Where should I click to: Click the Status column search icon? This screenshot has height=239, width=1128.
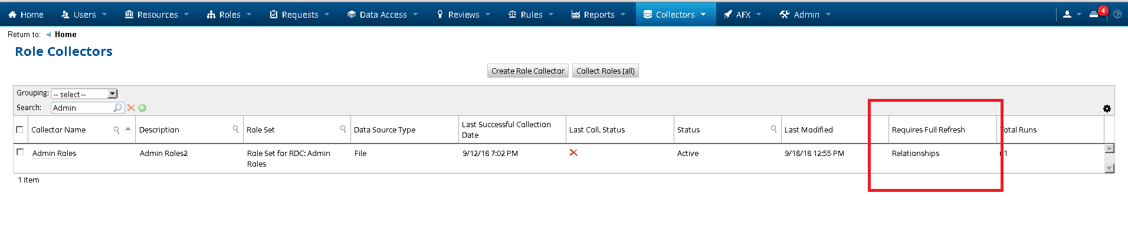[773, 129]
